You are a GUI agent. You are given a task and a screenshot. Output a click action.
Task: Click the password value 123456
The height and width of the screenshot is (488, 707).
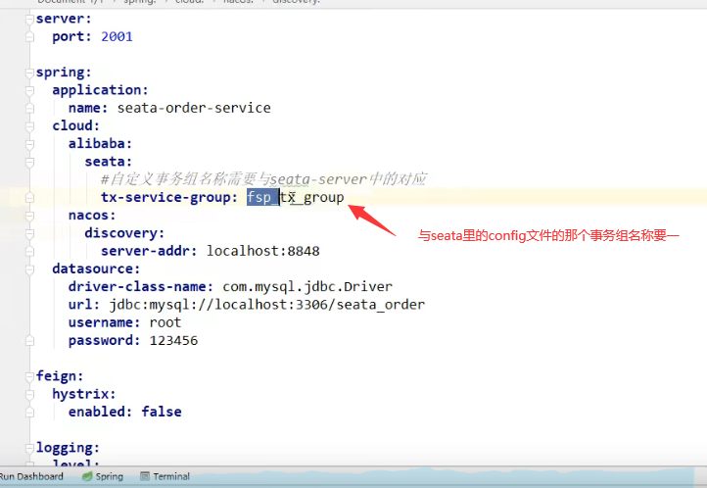point(173,340)
